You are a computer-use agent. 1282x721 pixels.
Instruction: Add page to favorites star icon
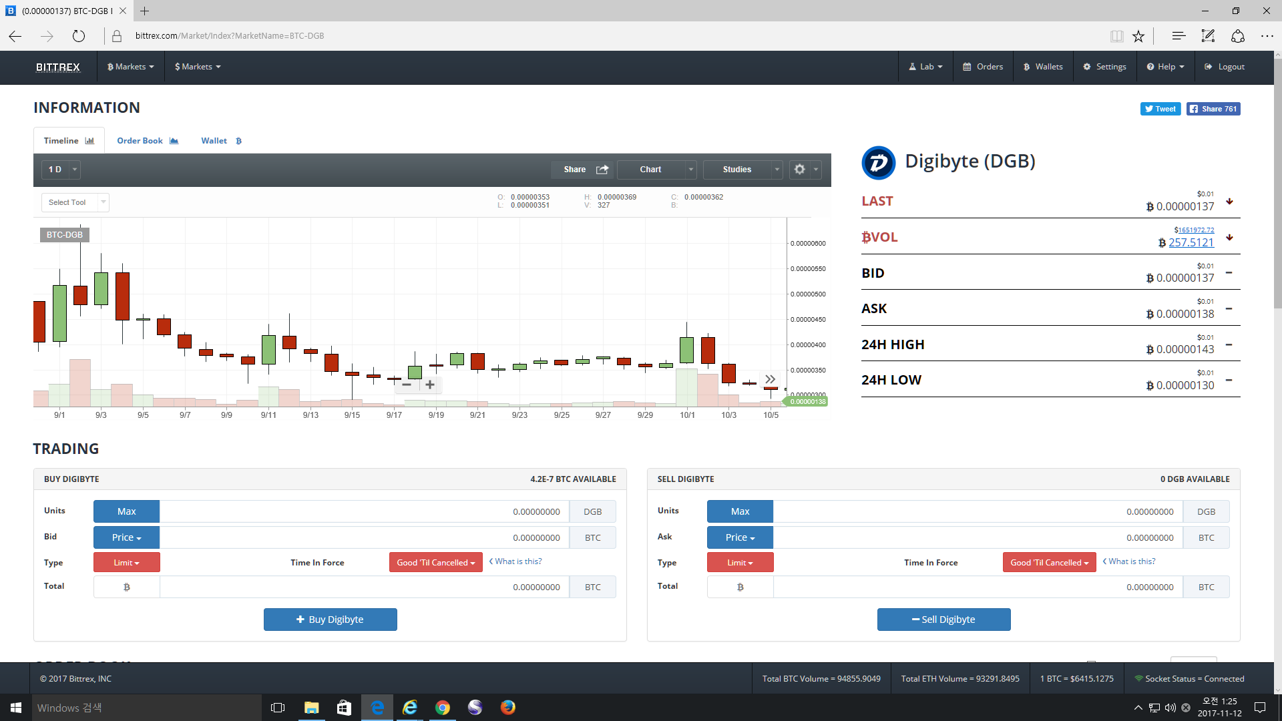[x=1138, y=36]
